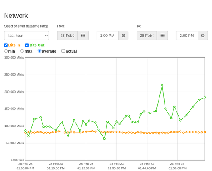The height and width of the screenshot is (171, 212).
Task: Click the 50.000 Mbits axis label
Action: click(15, 143)
